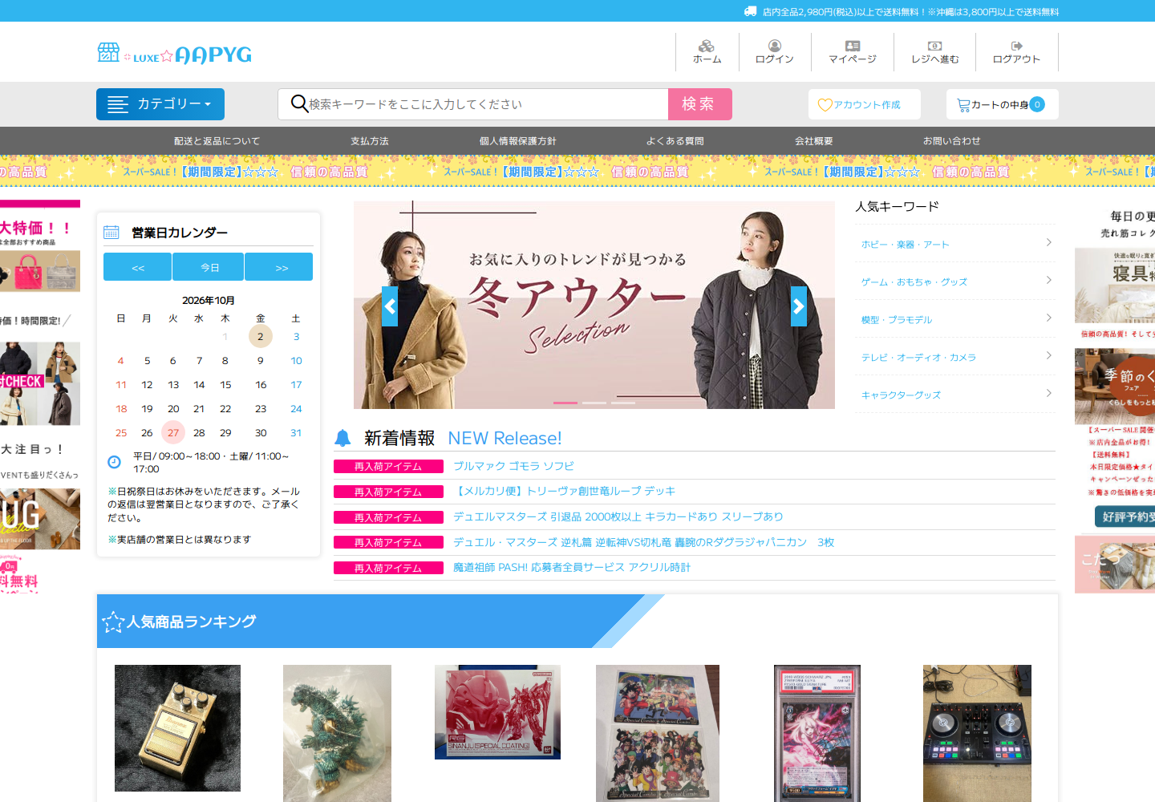Open the gold guitar pedal product thumbnail

(x=177, y=728)
